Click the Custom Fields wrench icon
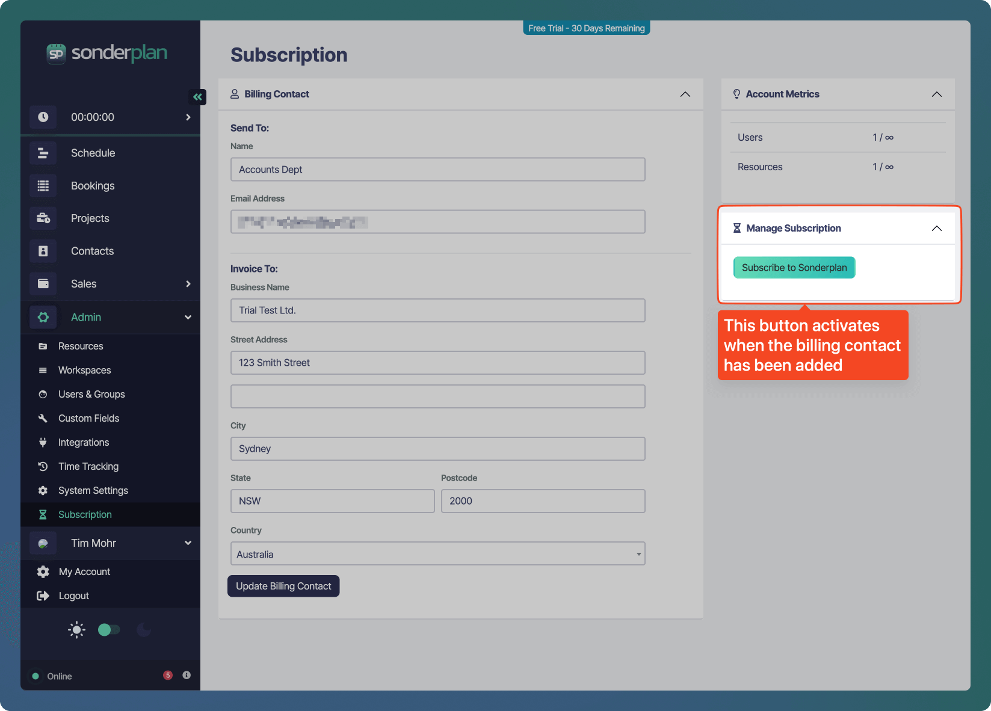 [43, 419]
